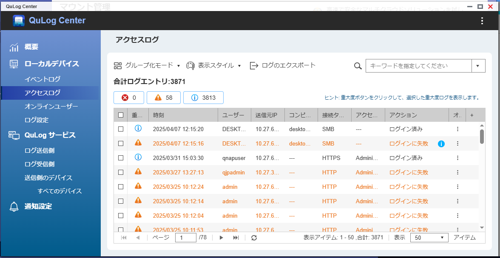This screenshot has width=500, height=258.
Task: Expand the search keyword options arrow
Action: (x=478, y=66)
